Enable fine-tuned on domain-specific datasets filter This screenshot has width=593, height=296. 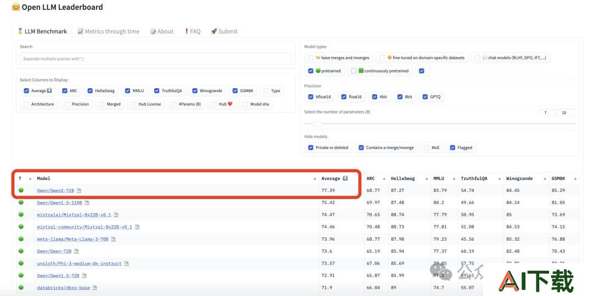[382, 58]
